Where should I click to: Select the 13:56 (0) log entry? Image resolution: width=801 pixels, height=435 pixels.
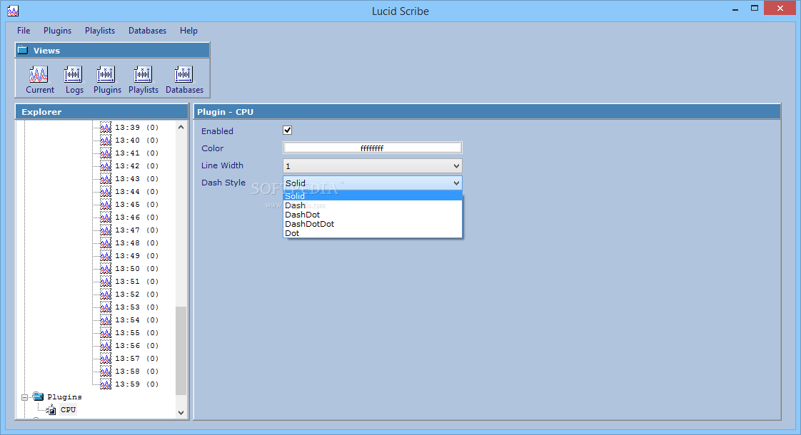(x=136, y=346)
